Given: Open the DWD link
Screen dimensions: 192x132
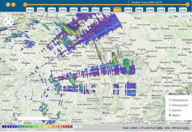Looking at the screenshot, I should pos(186,128).
